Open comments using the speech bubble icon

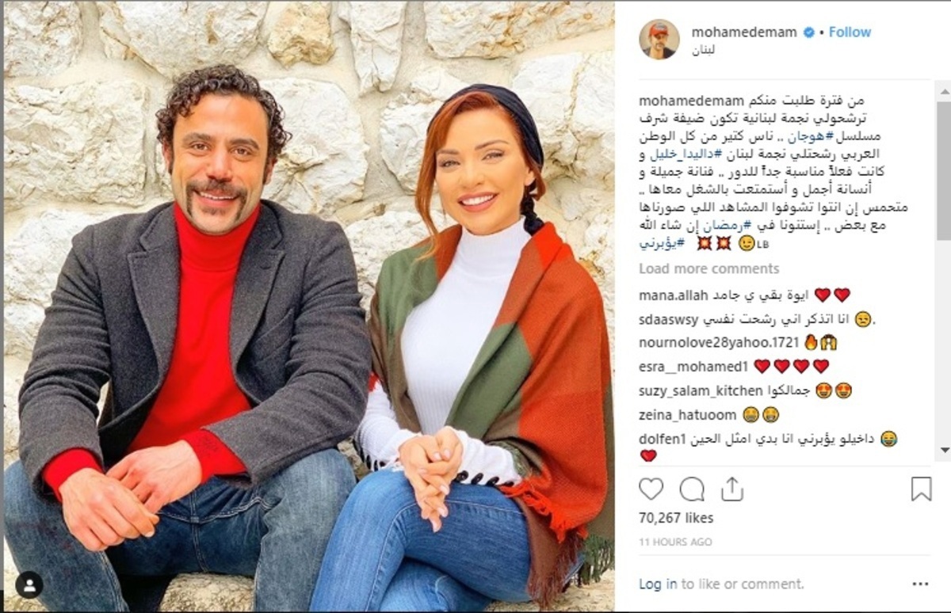pos(692,489)
